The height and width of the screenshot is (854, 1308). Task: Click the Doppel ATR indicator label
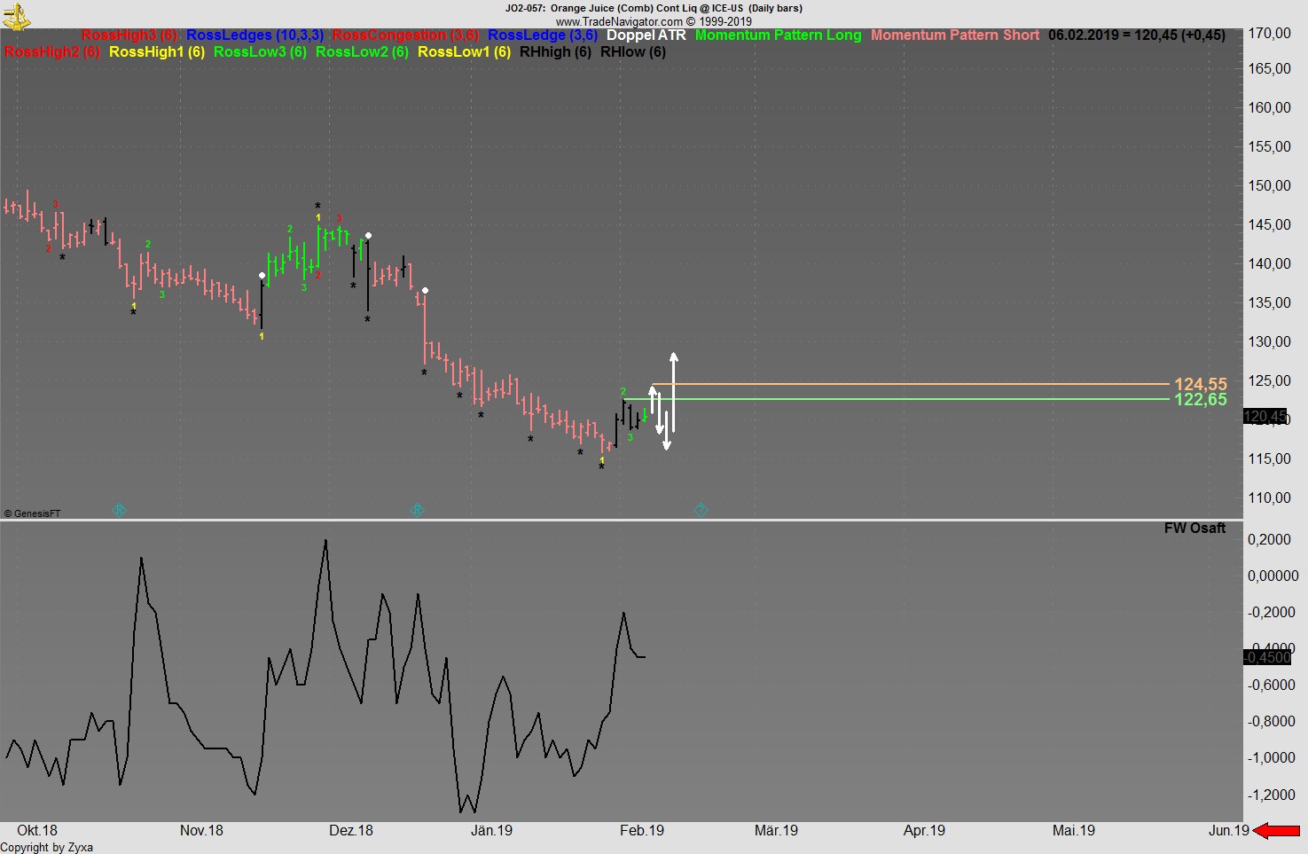[646, 35]
